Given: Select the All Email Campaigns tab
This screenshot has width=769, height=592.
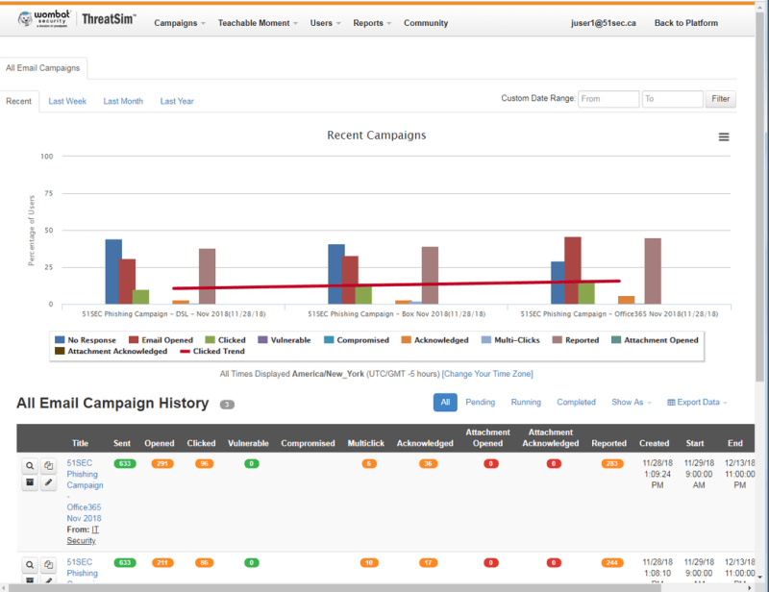Looking at the screenshot, I should 42,68.
